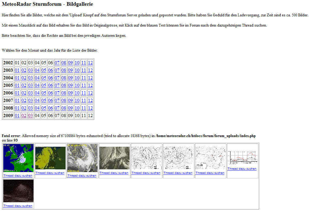This screenshot has width=309, height=211.
Task: Open the blue and green Europe radar thumbnail
Action: pyautogui.click(x=18, y=158)
